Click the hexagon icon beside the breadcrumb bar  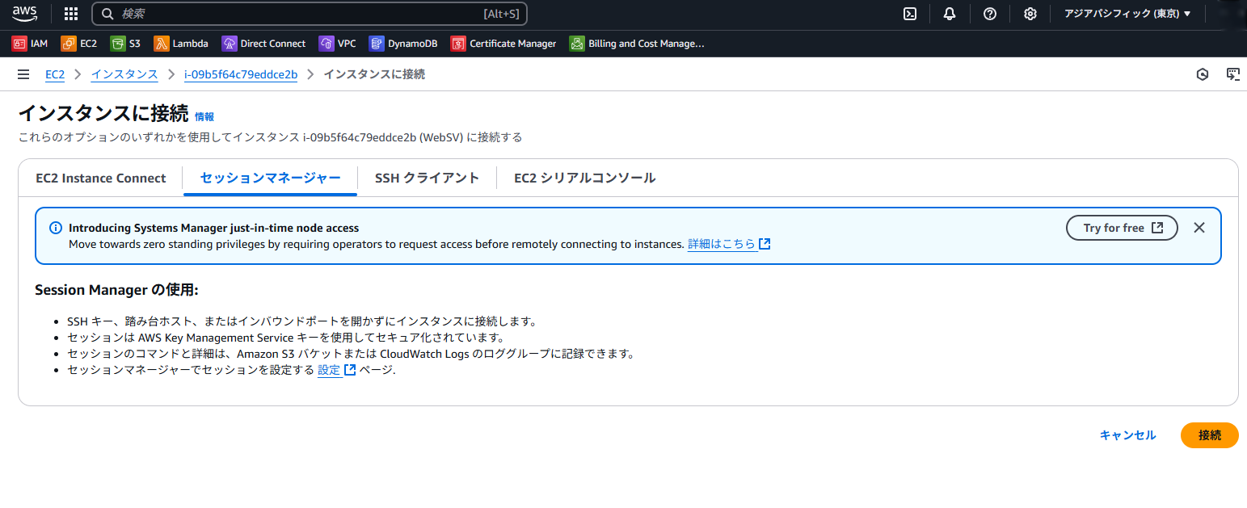[x=1203, y=74]
